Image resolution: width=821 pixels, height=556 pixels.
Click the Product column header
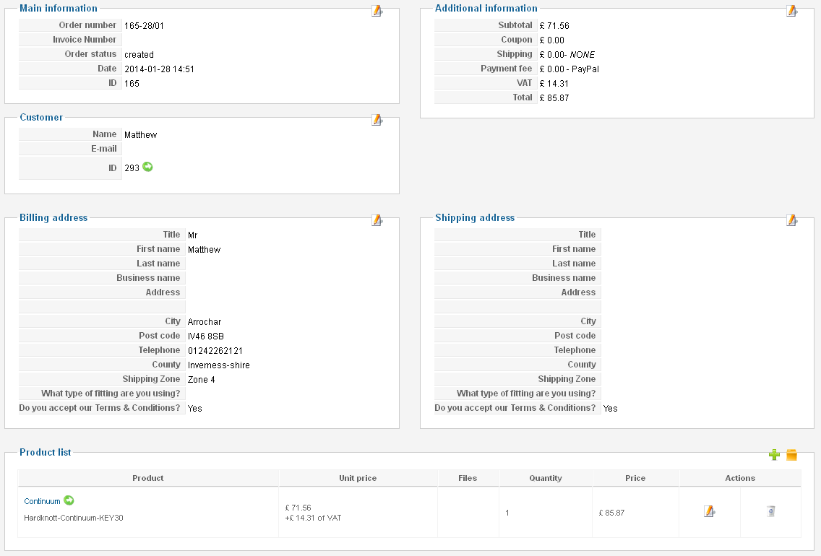148,478
